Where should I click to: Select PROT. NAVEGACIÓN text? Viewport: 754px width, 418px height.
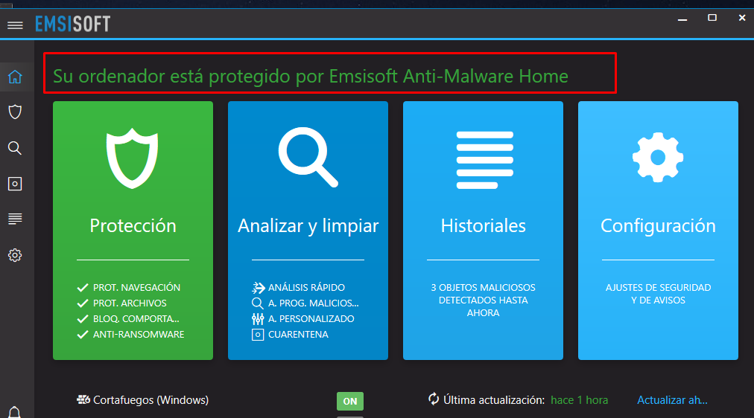tap(136, 287)
